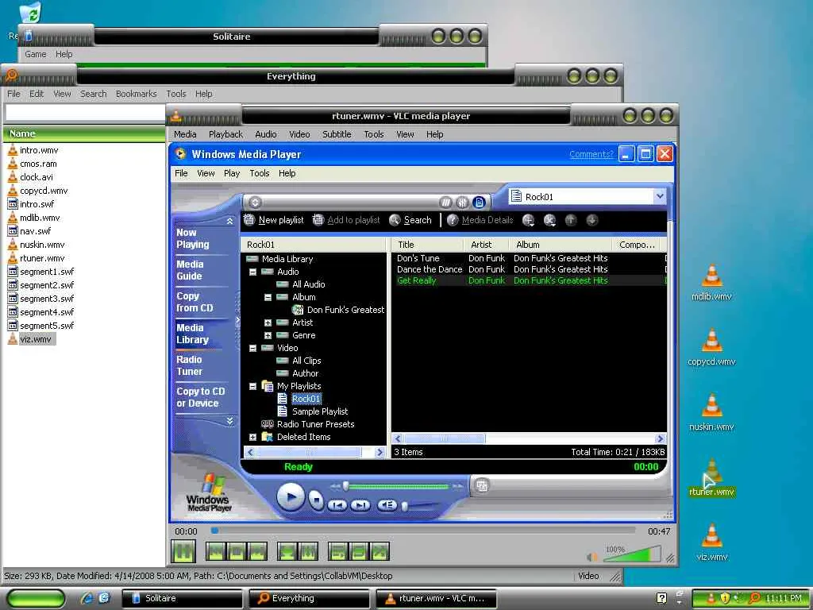This screenshot has height=610, width=813.
Task: Select the copycd.wmv desktop icon
Action: pos(711,348)
